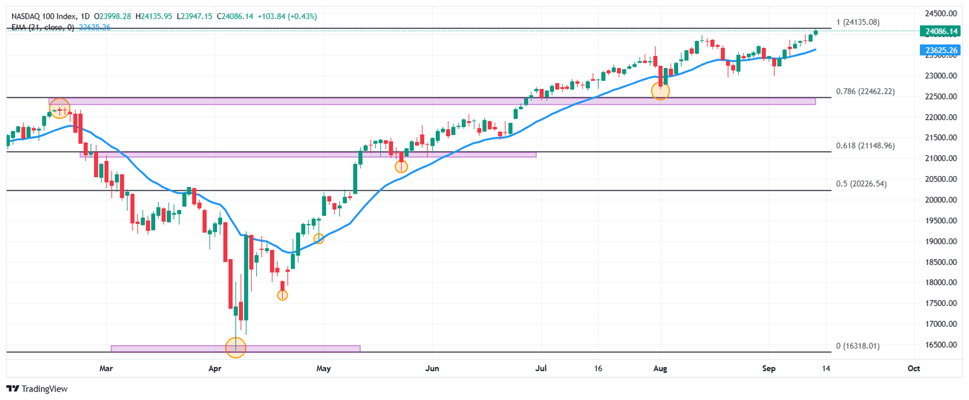Viewport: 969px width, 400px height.
Task: Click the Jun label on the time axis
Action: coord(432,368)
